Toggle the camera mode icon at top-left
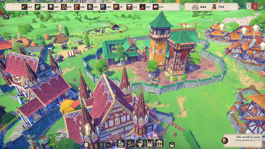This screenshot has width=265, height=149. pos(6,16)
